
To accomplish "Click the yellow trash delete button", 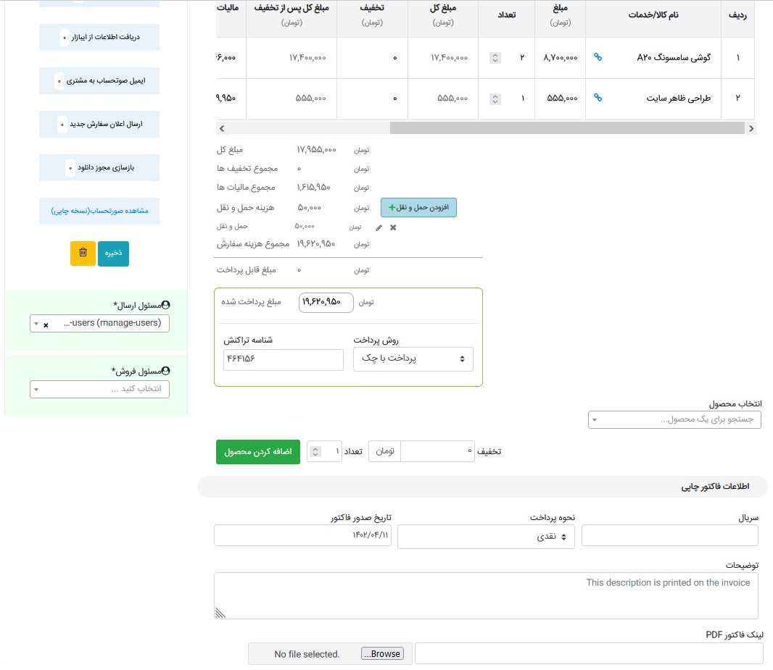I will pos(83,254).
